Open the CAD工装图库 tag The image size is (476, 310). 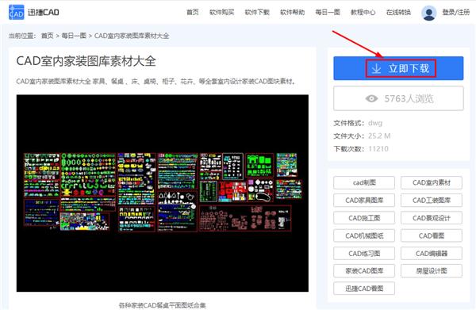click(x=432, y=201)
